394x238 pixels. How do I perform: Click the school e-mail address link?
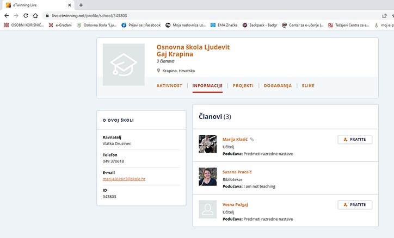[124, 179]
